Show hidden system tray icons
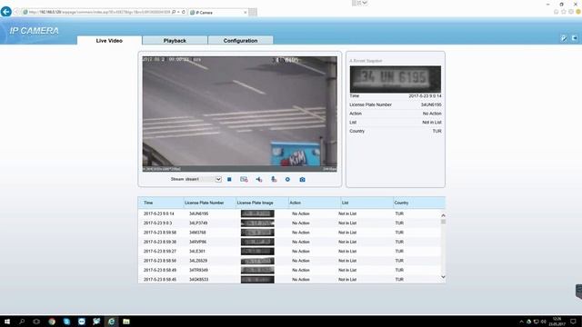 point(521,322)
